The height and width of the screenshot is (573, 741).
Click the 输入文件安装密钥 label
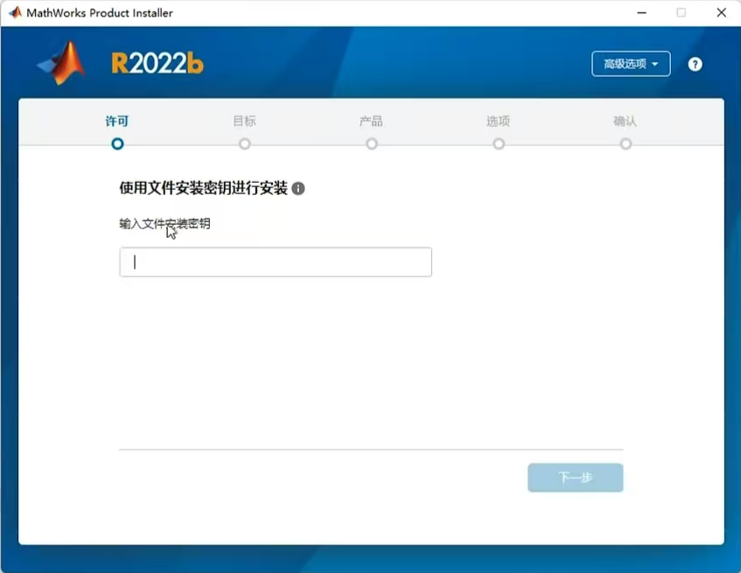tap(164, 223)
